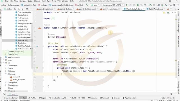Expand the mipmap folder
This screenshot has width=180, height=101.
click(x=6, y=82)
